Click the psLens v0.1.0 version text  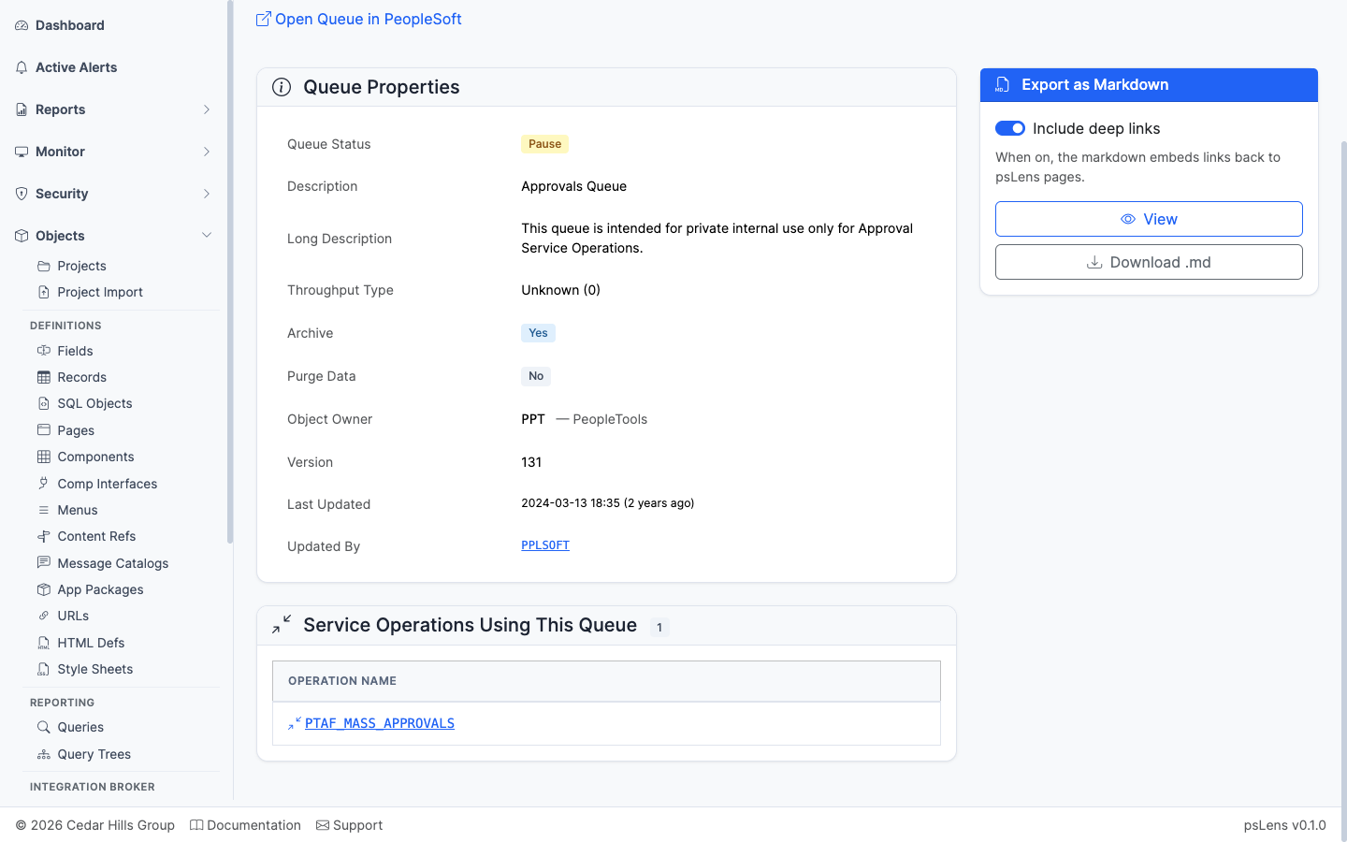pos(1284,825)
